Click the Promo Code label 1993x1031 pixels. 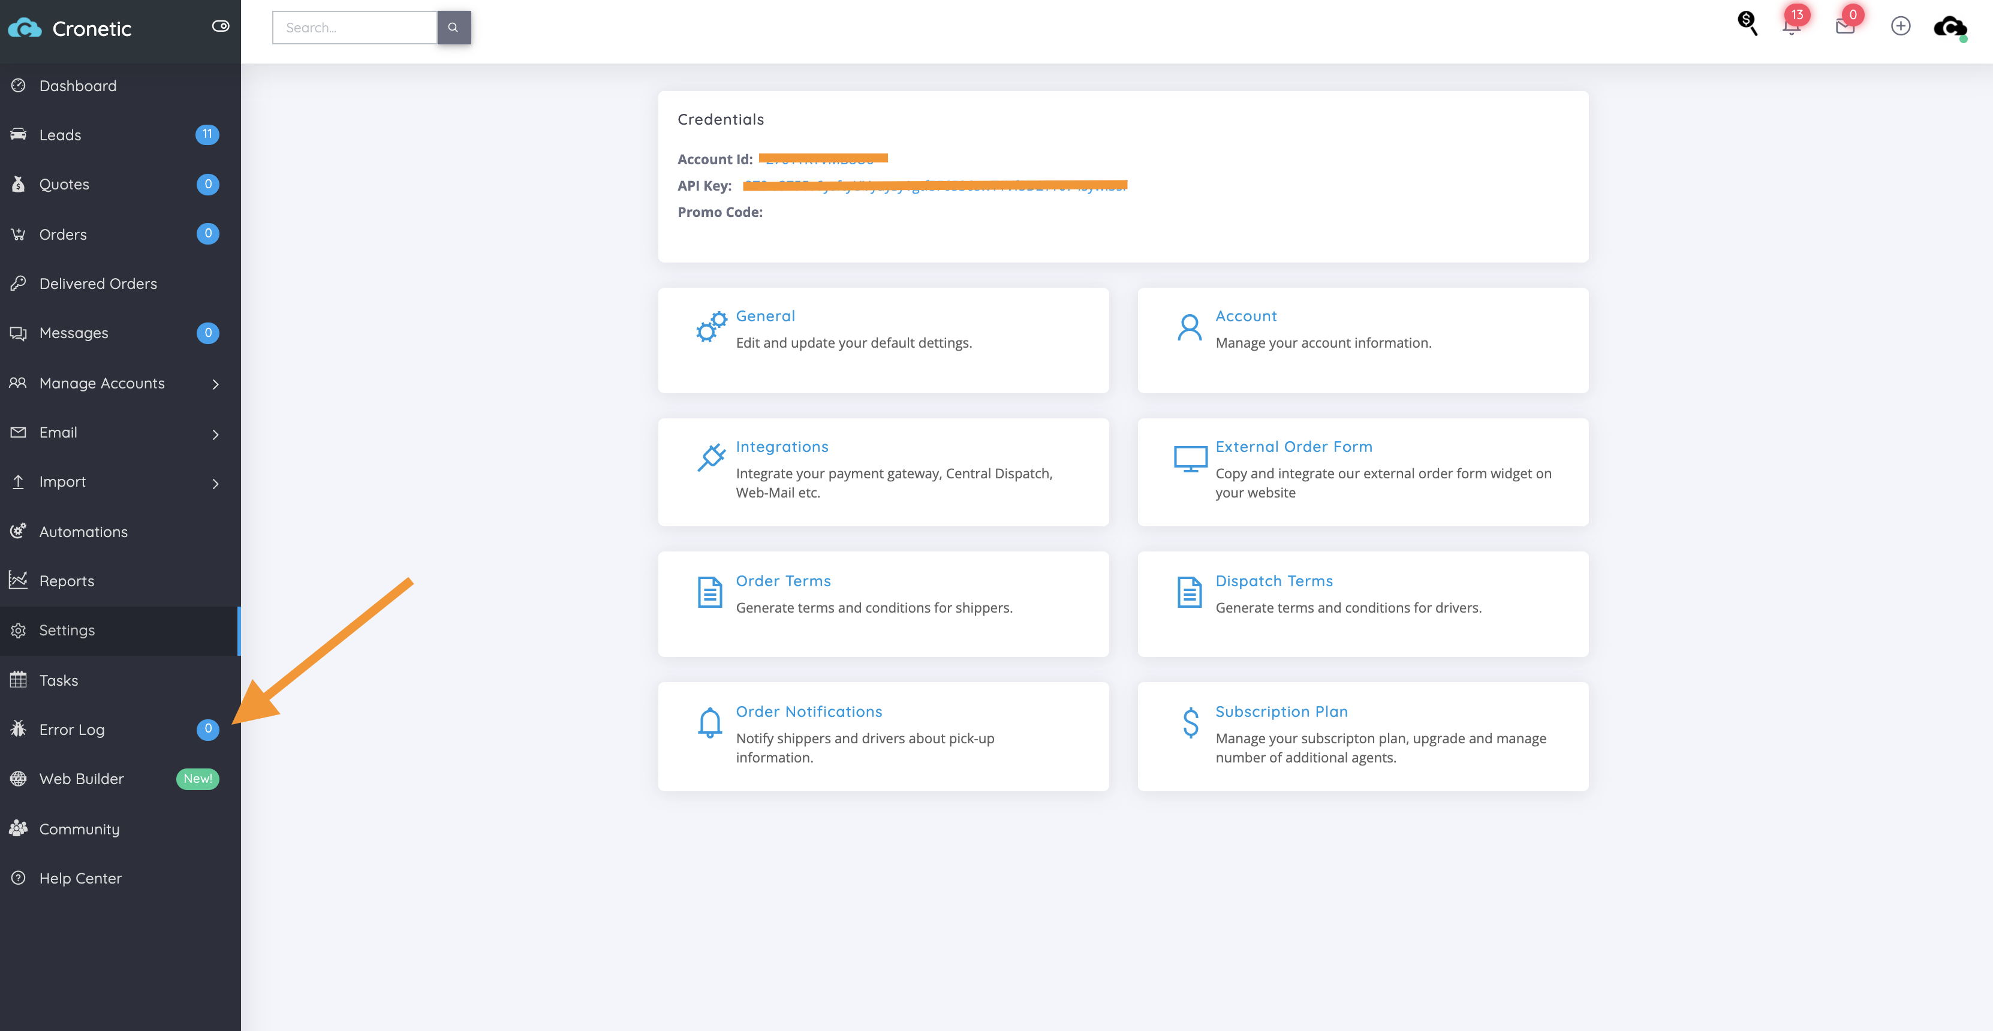[719, 212]
